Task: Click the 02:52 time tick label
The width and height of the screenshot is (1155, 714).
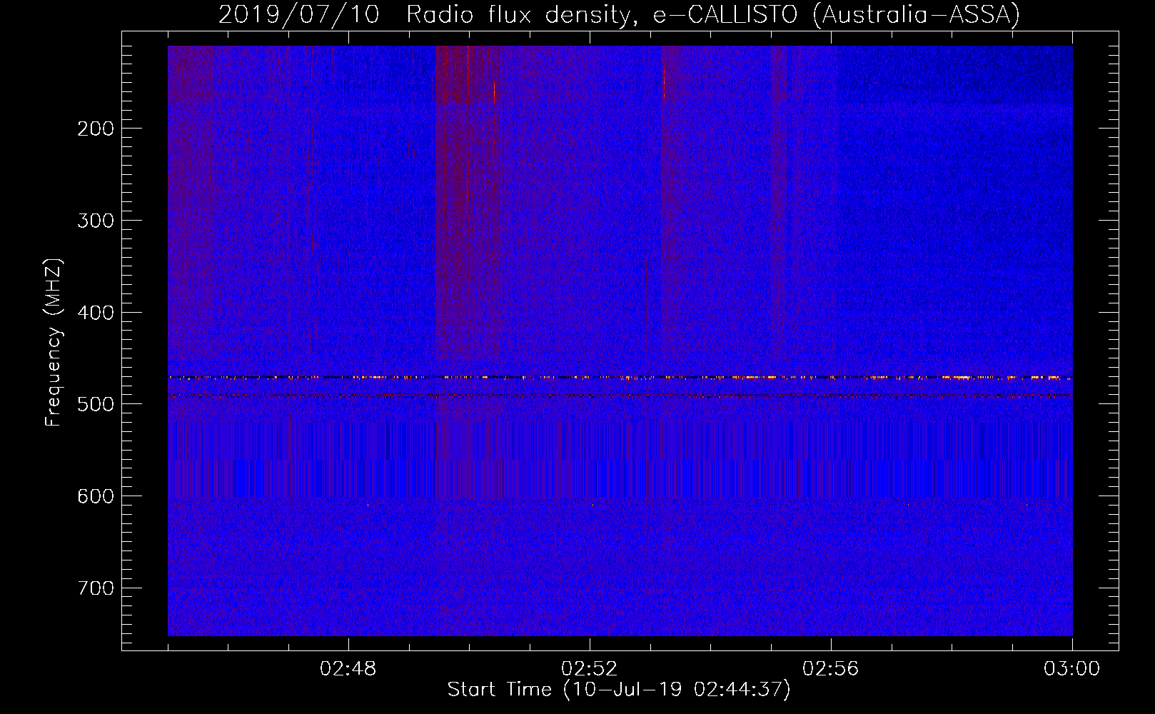Action: point(590,669)
